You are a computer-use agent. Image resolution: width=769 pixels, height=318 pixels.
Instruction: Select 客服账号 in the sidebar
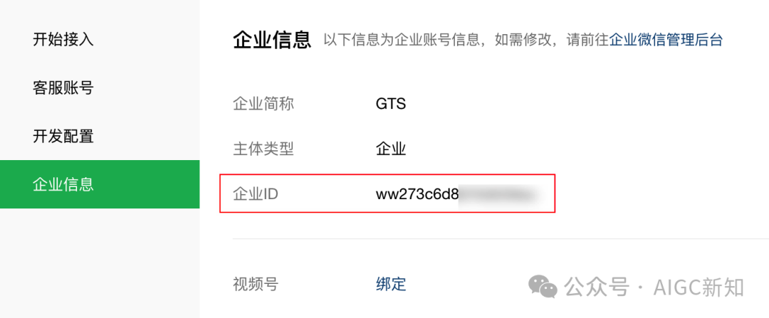tap(63, 88)
